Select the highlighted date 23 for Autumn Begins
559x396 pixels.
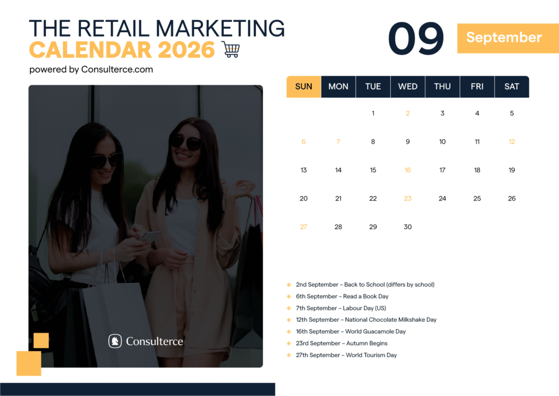tap(407, 198)
